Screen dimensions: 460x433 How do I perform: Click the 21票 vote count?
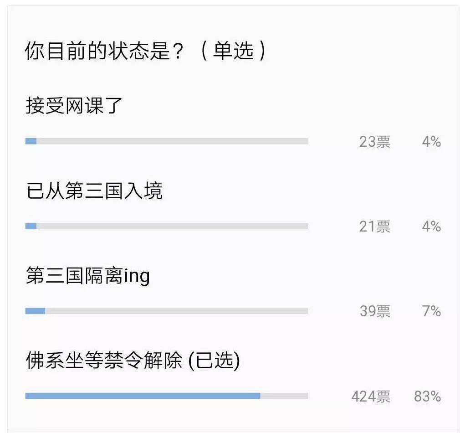(375, 227)
